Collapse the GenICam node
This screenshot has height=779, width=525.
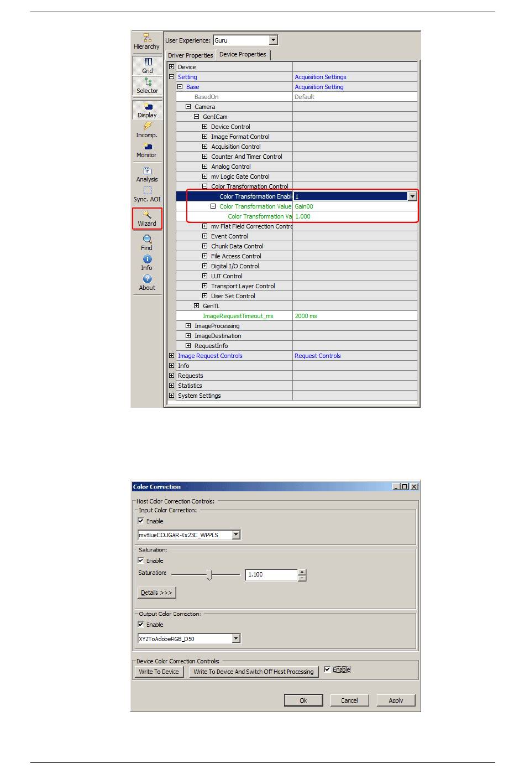coord(196,117)
